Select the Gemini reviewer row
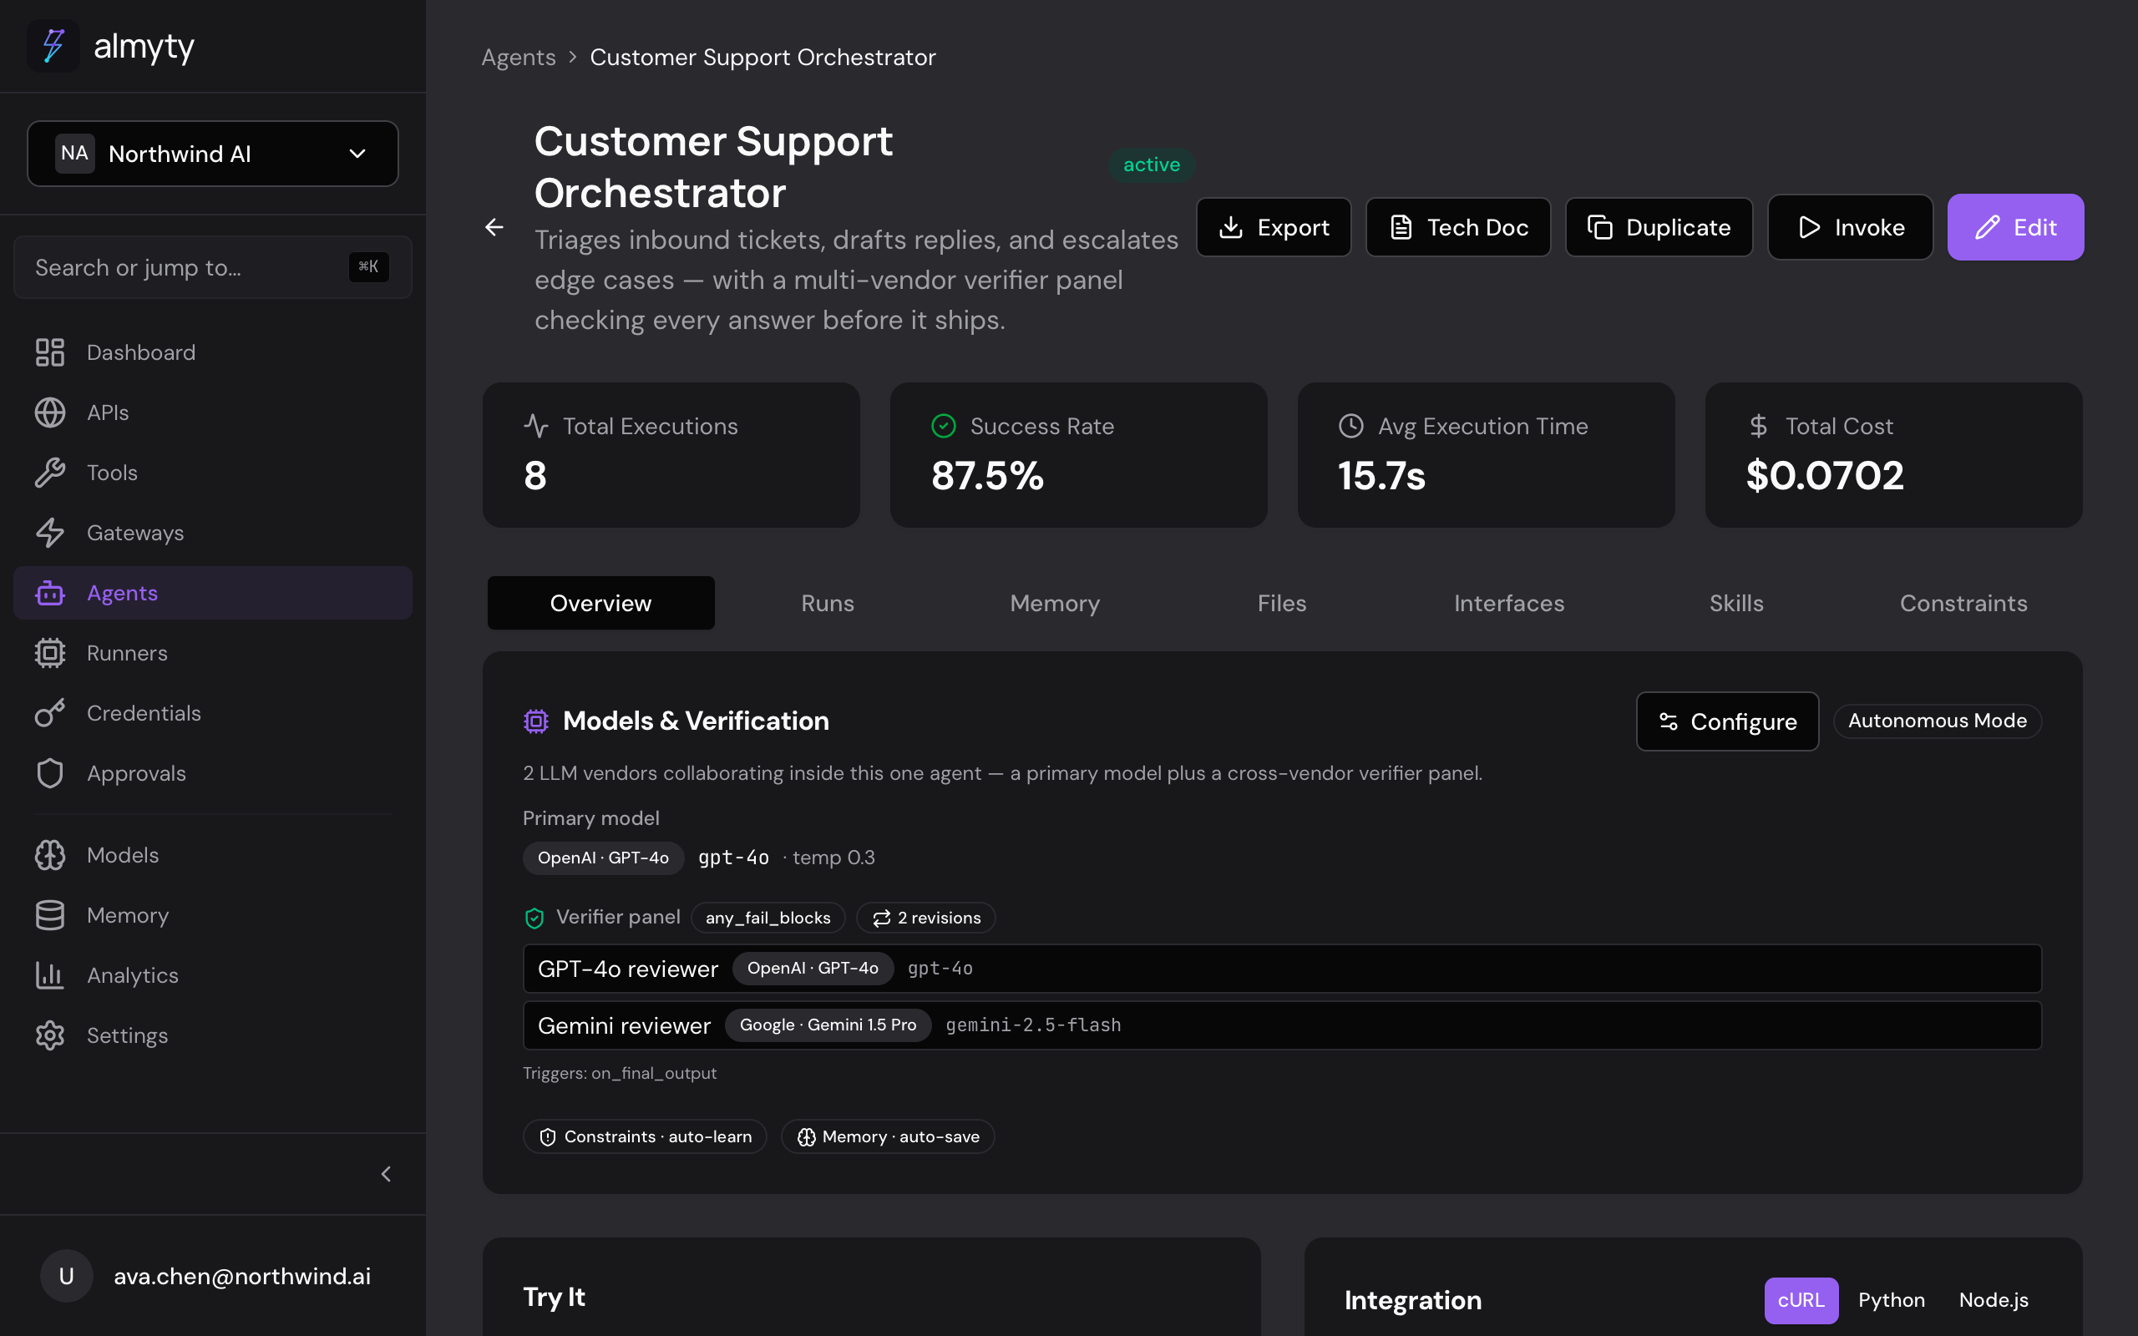Screen dimensions: 2138x1336 1282,1025
